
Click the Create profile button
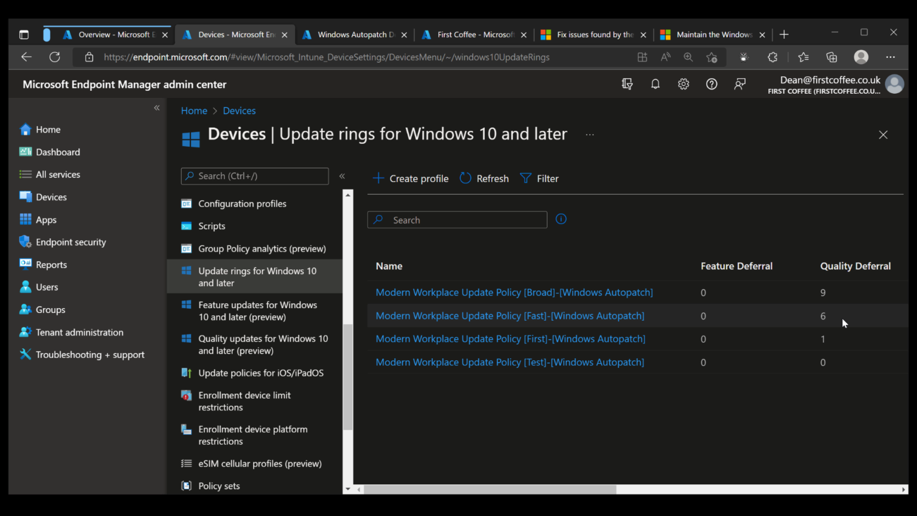410,178
